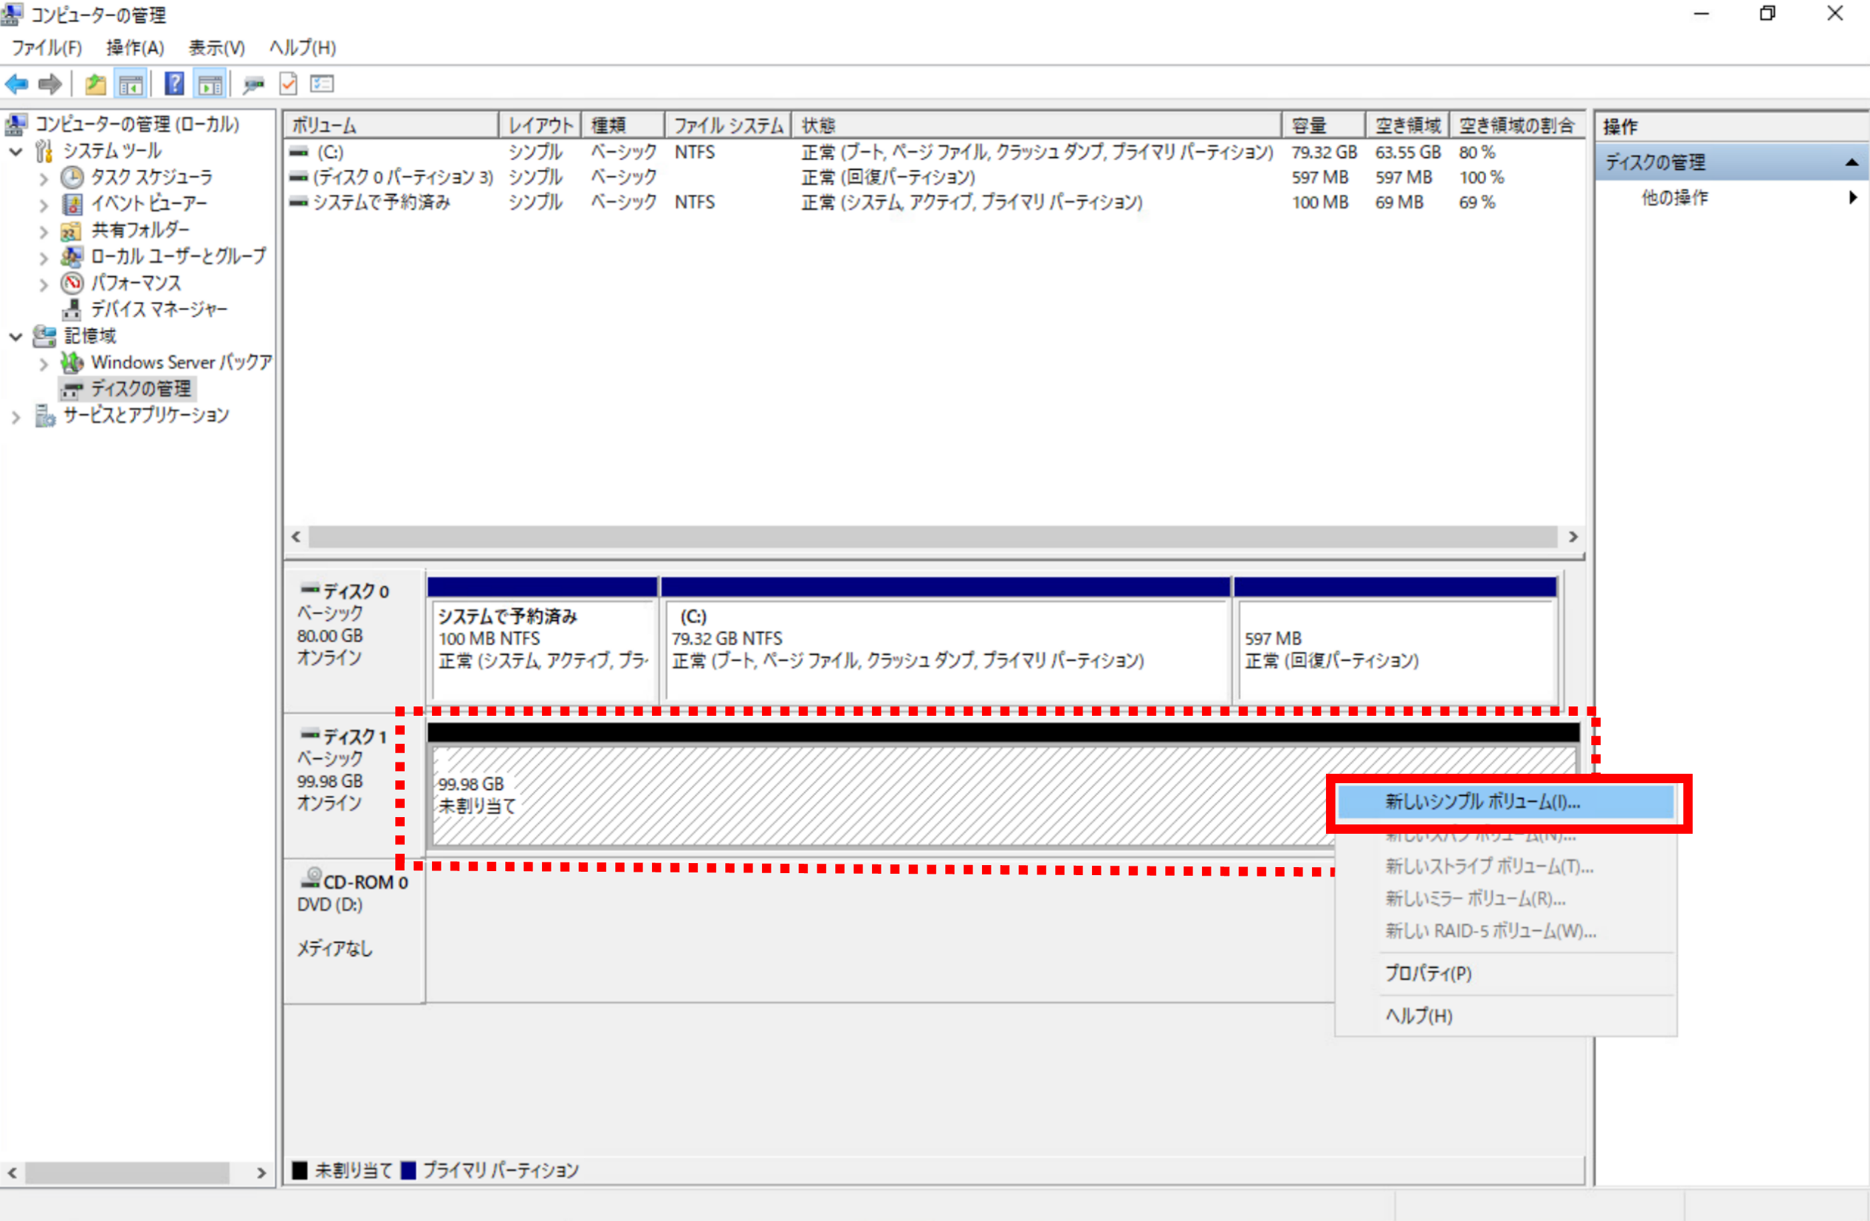This screenshot has width=1870, height=1221.
Task: Collapse the システム ツール tree node
Action: (16, 151)
